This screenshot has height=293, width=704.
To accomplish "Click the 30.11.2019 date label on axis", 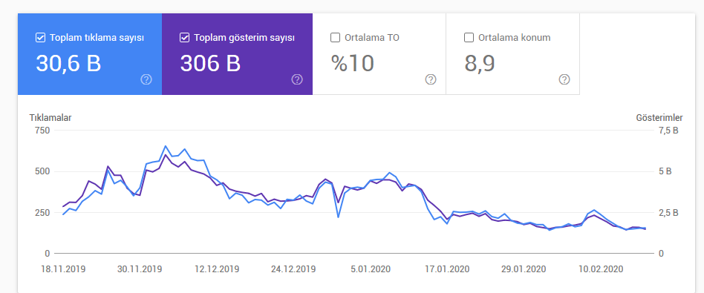I will point(140,269).
